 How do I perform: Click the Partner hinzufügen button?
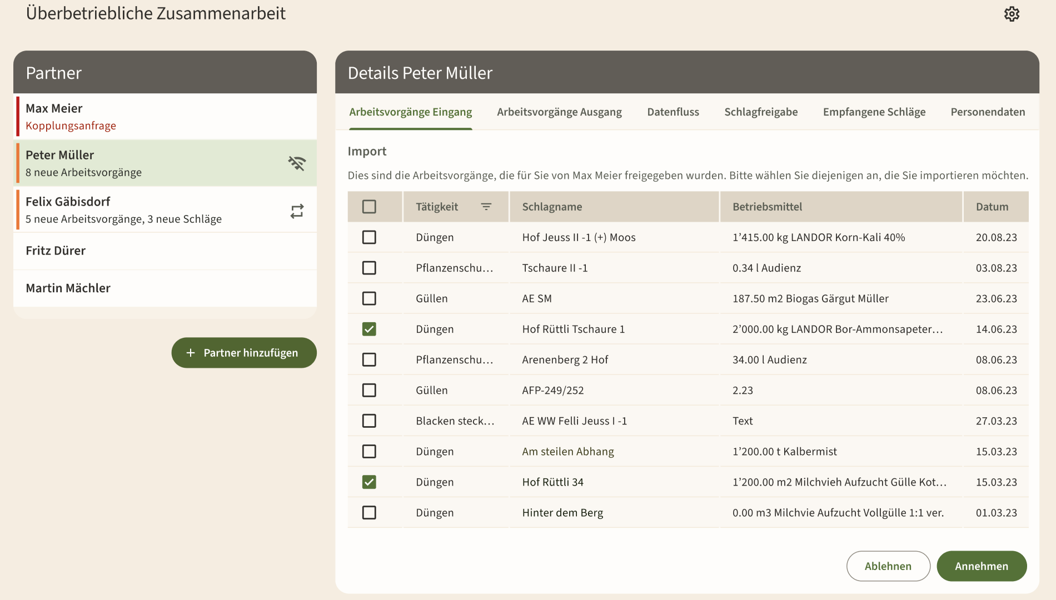[x=244, y=353]
